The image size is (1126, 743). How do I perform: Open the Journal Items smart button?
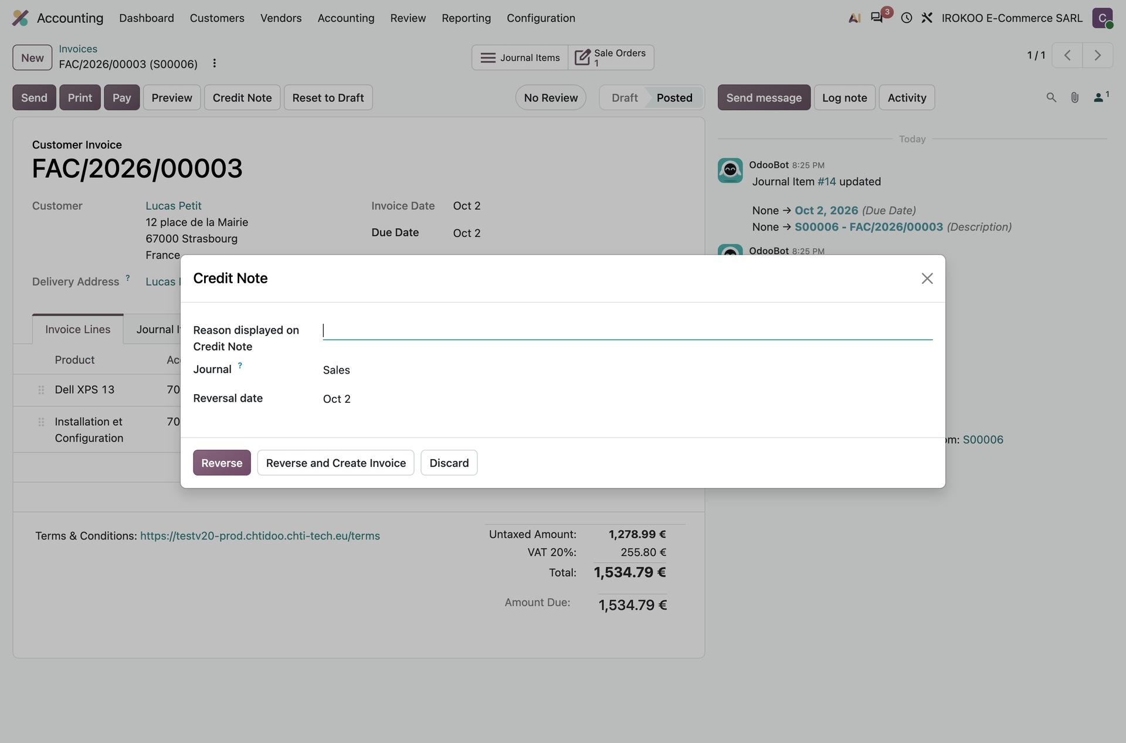tap(520, 57)
